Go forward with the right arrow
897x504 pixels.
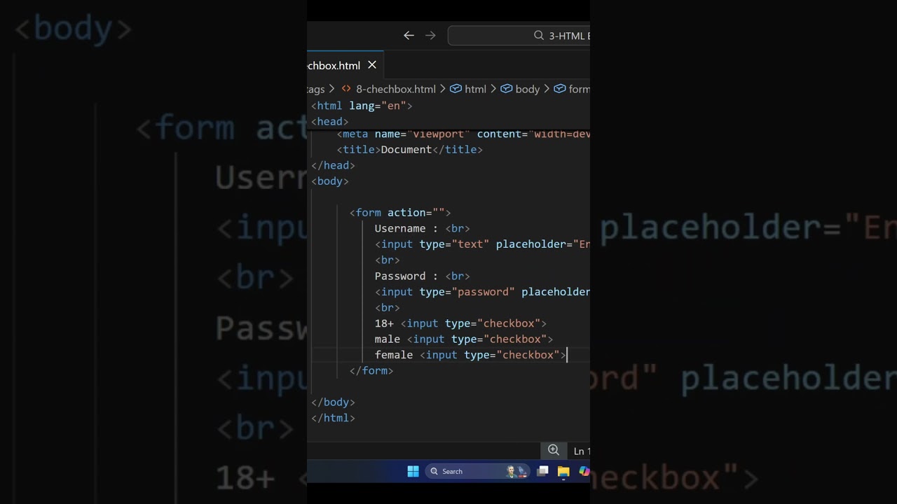click(x=430, y=36)
